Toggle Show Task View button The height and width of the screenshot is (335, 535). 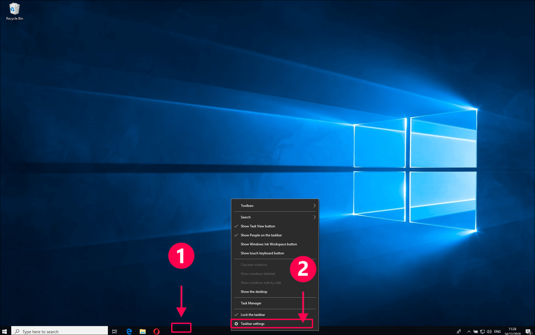click(275, 226)
